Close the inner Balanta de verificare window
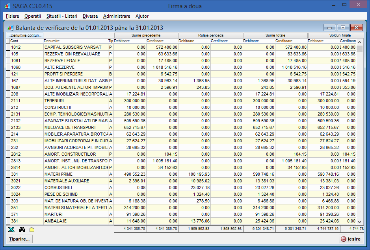The height and width of the screenshot is (250, 370). tap(356, 28)
